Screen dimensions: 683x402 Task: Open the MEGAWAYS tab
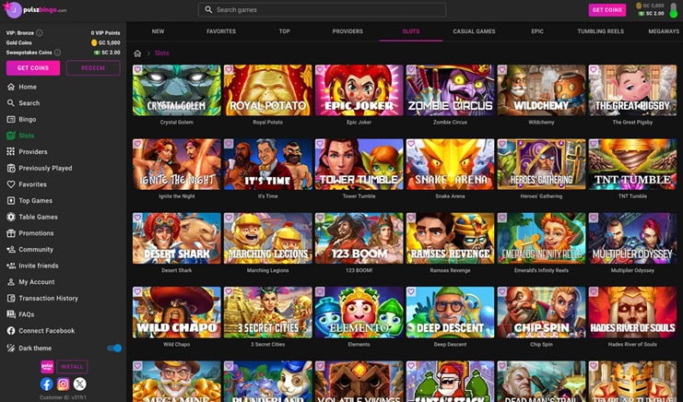[664, 31]
